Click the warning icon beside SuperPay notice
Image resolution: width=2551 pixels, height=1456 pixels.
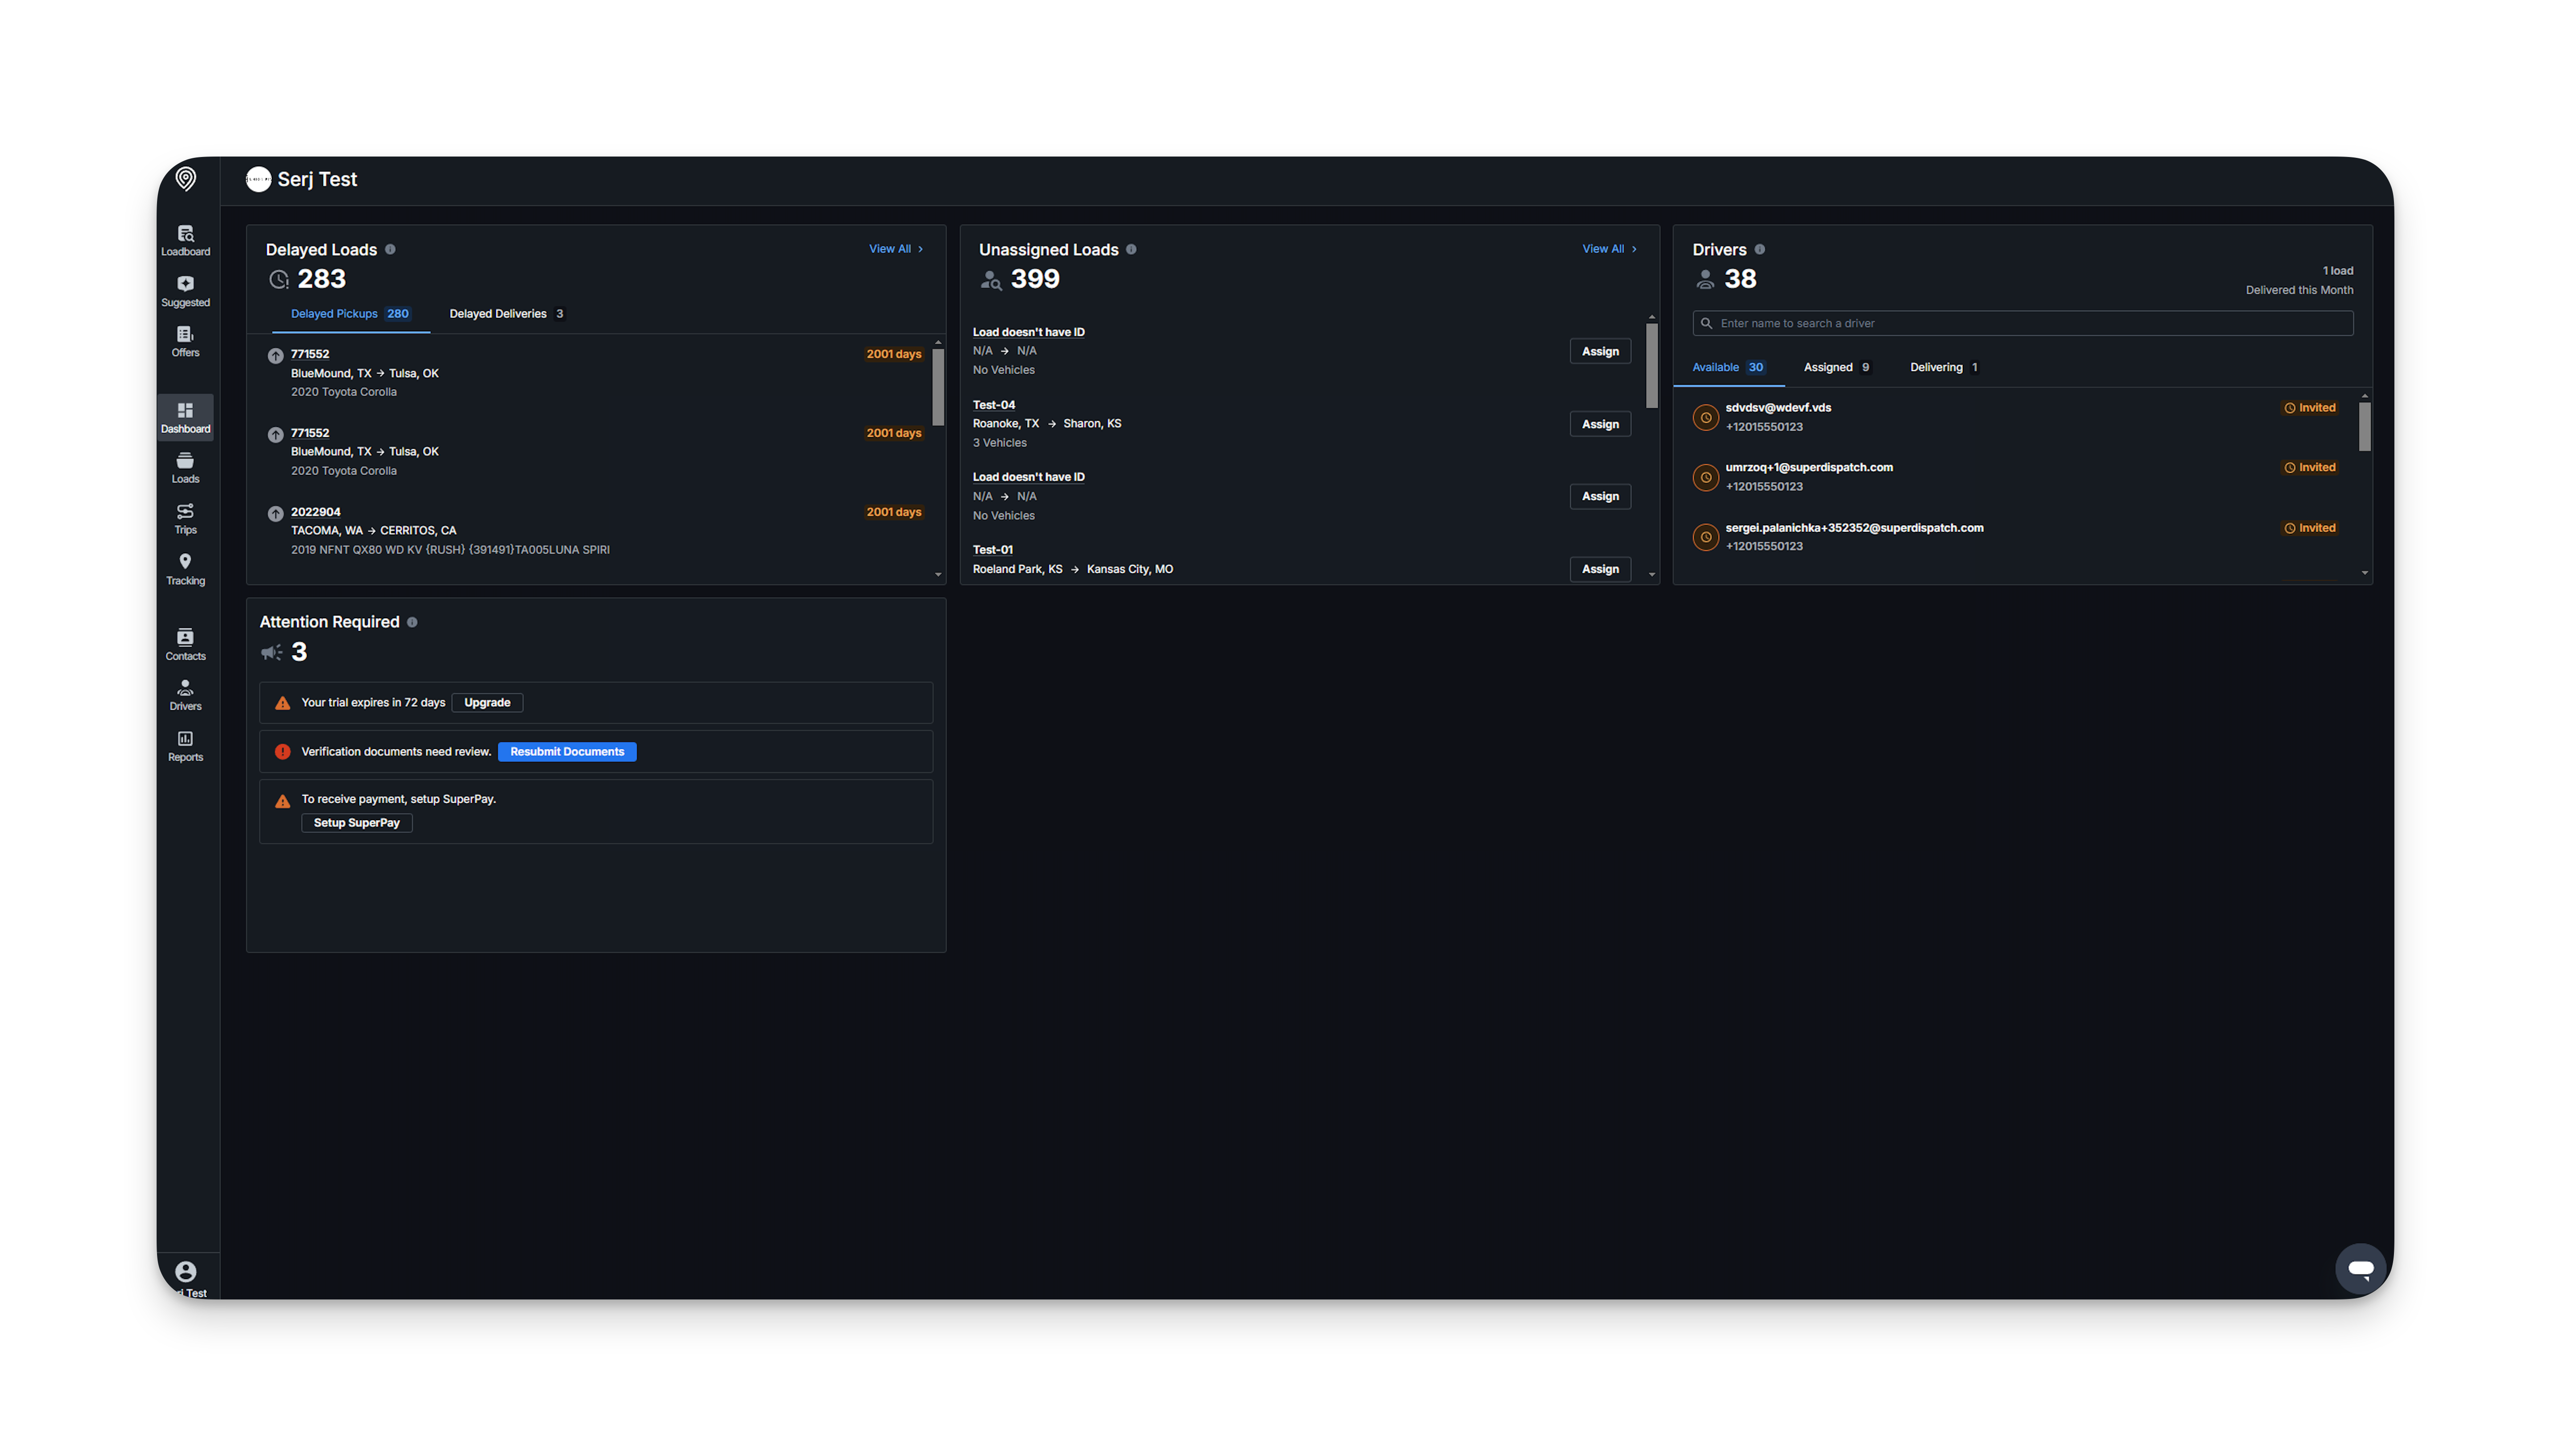282,801
